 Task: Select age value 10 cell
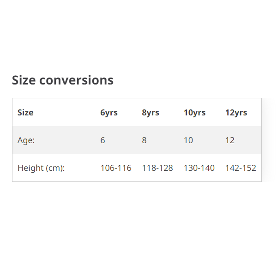(188, 140)
